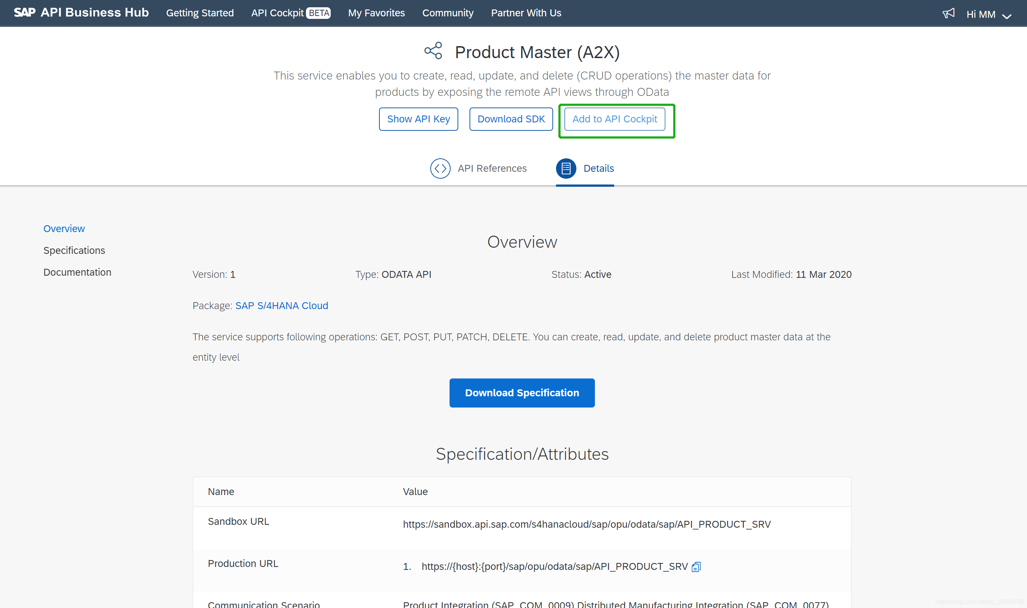Click the Details document icon
The height and width of the screenshot is (608, 1027).
coord(565,169)
